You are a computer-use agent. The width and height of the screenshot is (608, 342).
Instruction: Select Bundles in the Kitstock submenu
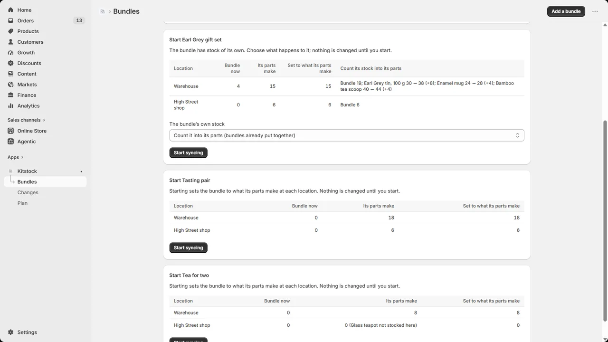coord(45,182)
